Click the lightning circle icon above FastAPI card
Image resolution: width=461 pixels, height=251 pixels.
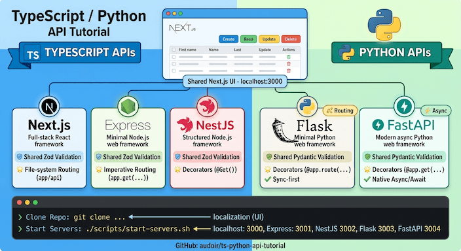[x=404, y=106]
